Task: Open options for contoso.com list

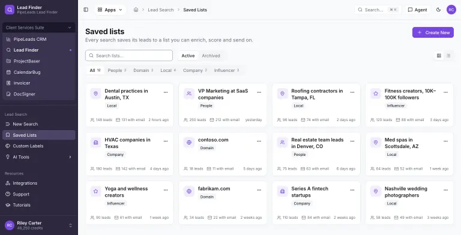Action: 259,141
